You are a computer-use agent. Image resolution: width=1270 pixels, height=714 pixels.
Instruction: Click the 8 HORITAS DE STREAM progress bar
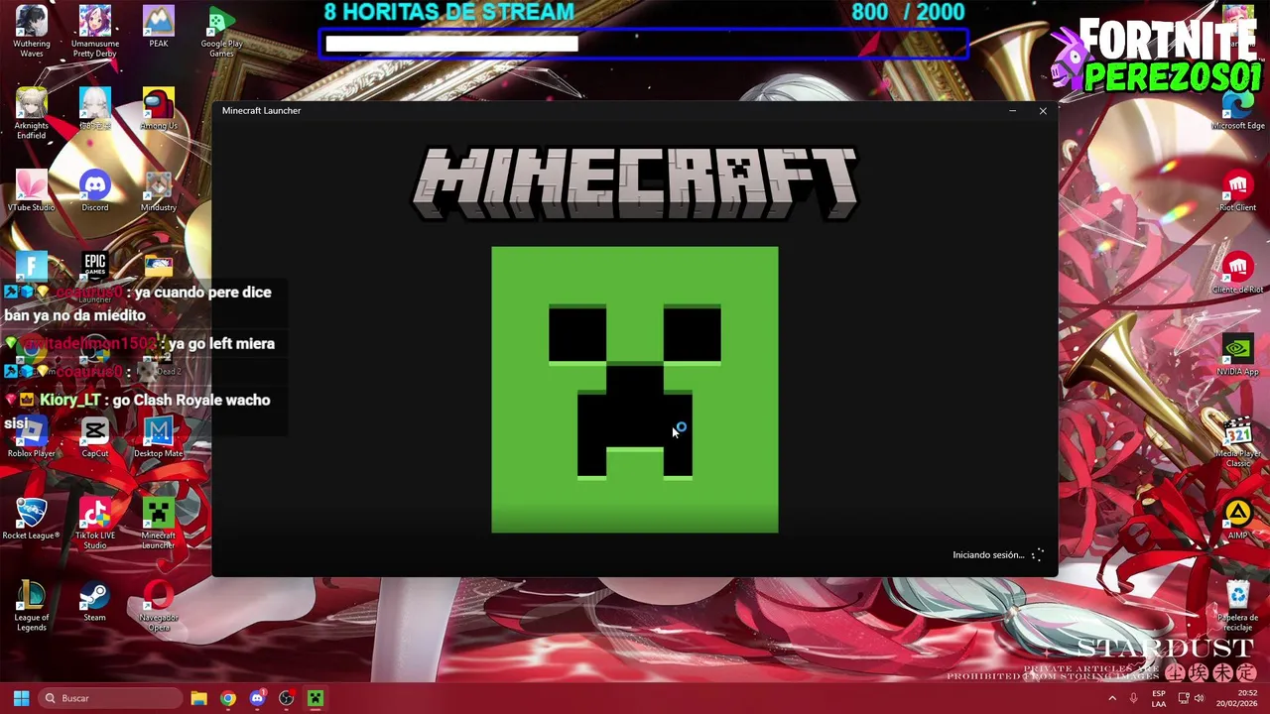coord(643,44)
